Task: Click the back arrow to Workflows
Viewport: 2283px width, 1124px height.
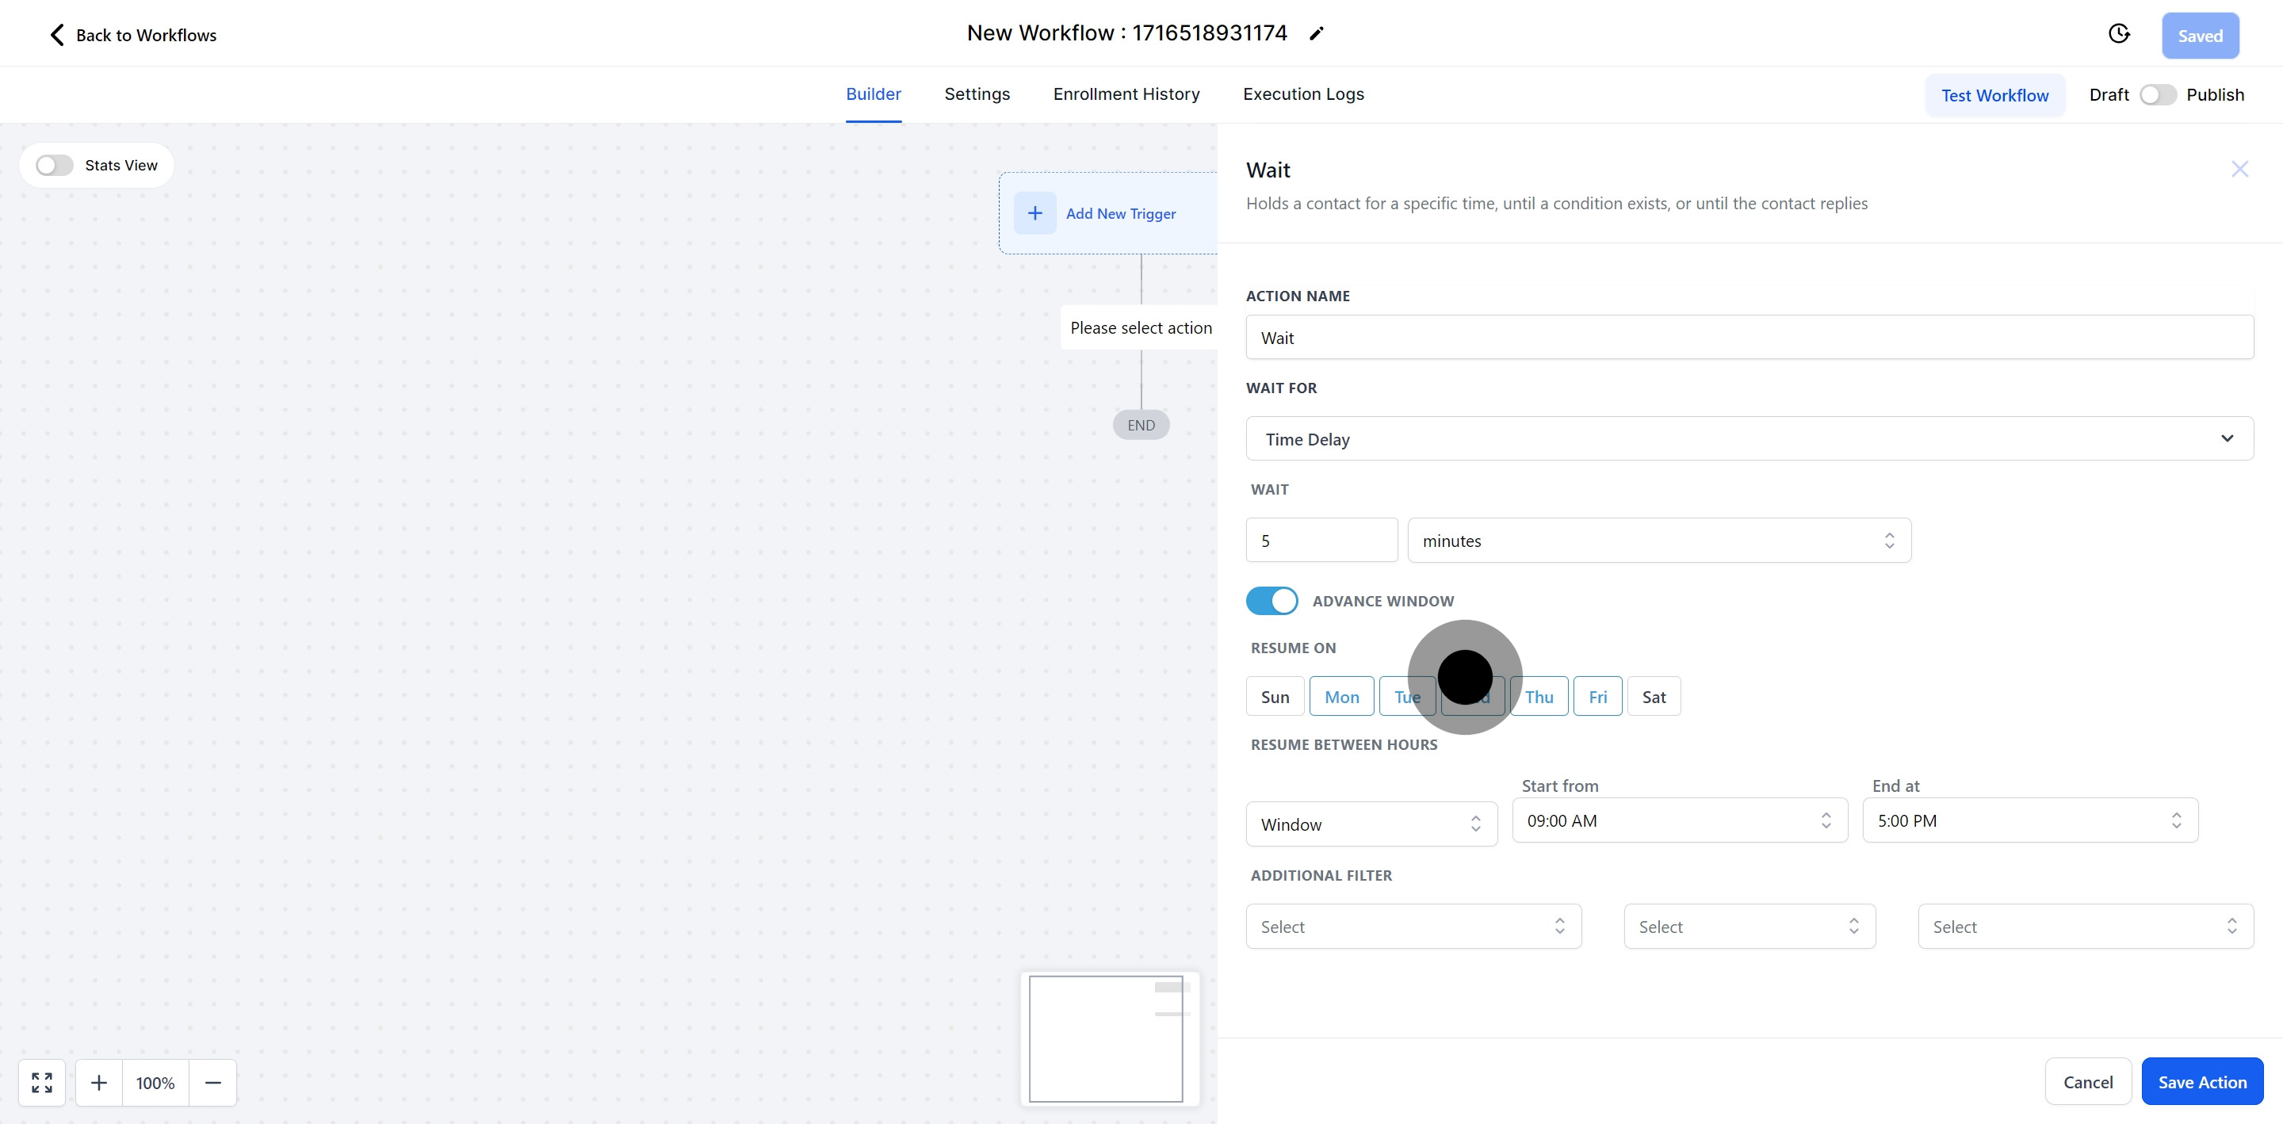Action: tap(57, 35)
